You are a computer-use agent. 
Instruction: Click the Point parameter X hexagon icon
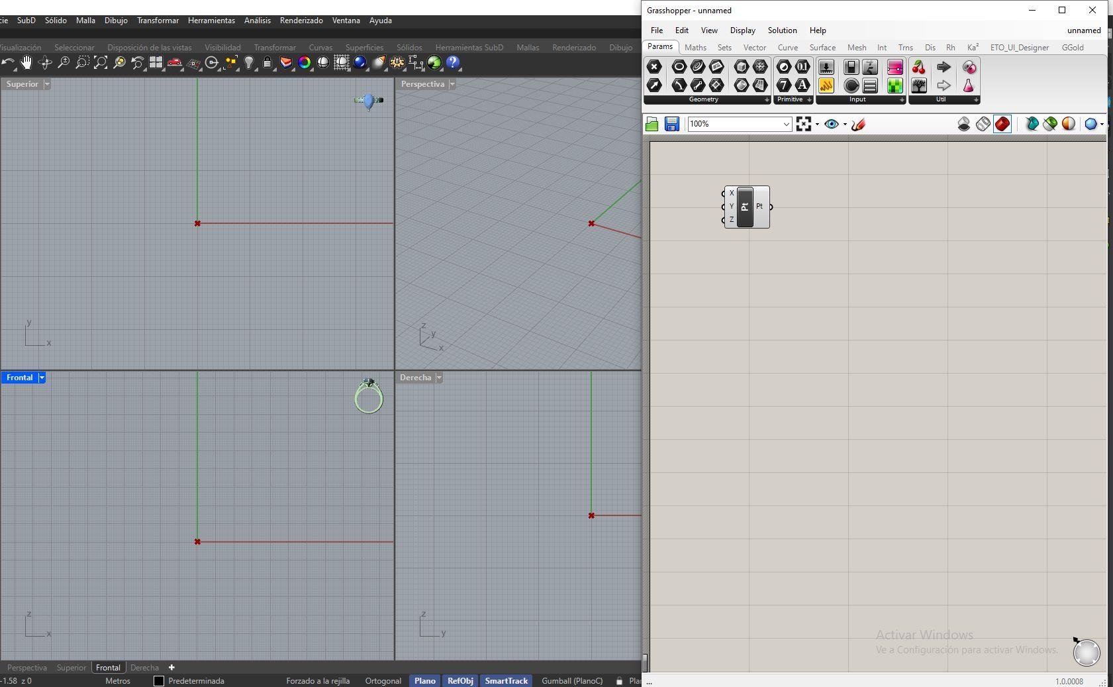654,67
